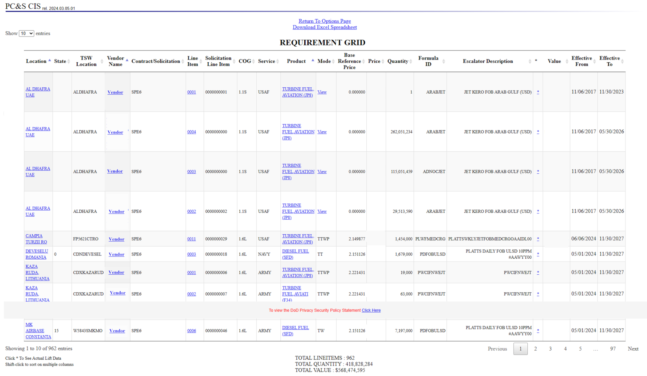This screenshot has height=376, width=647.
Task: Sort by Line Item column header
Action: [194, 61]
